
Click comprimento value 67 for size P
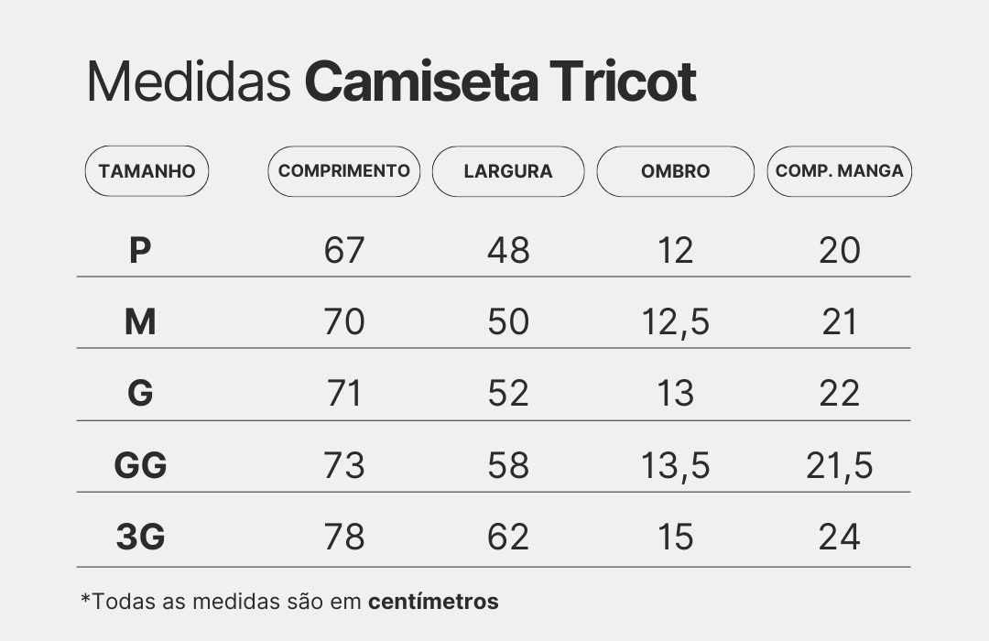[x=344, y=250]
